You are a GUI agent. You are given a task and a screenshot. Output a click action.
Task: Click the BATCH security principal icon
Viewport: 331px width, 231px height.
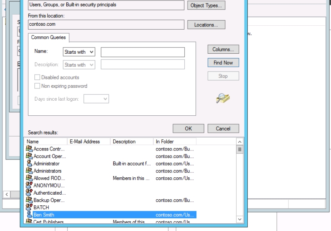(x=29, y=207)
